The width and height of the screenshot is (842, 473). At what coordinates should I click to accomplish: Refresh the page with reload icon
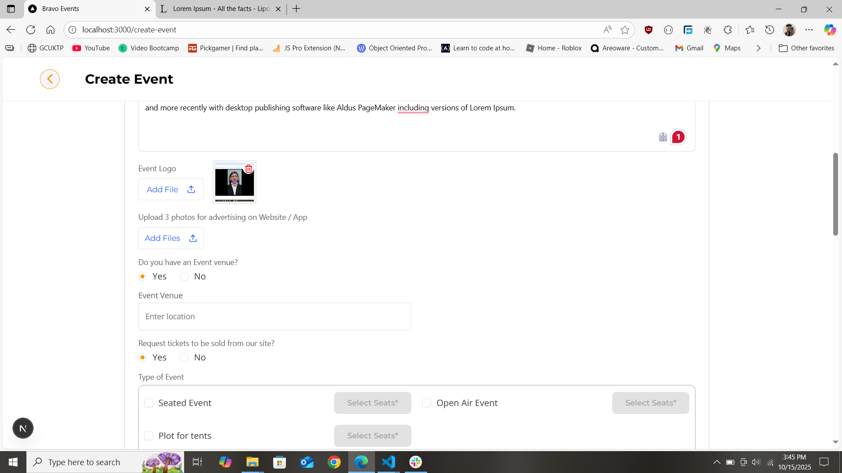click(x=31, y=30)
